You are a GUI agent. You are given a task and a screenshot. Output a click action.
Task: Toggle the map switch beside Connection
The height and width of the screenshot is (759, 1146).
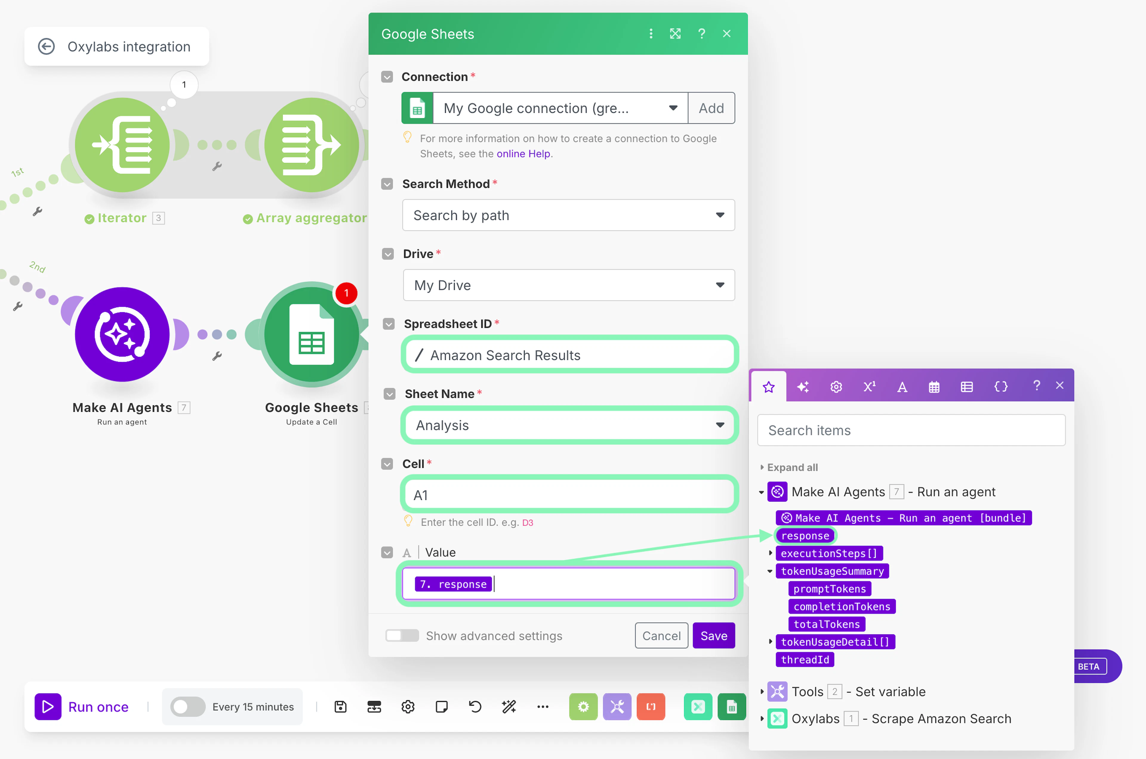tap(387, 77)
